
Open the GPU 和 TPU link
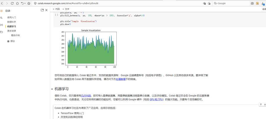click(x=156, y=100)
